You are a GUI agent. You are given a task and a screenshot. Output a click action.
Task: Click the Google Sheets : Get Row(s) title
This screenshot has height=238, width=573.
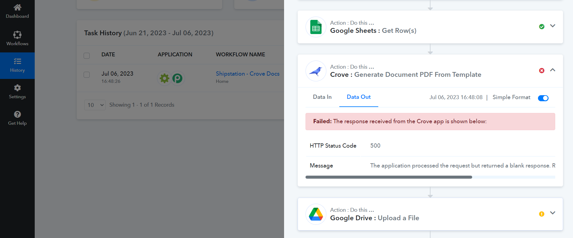coord(373,31)
